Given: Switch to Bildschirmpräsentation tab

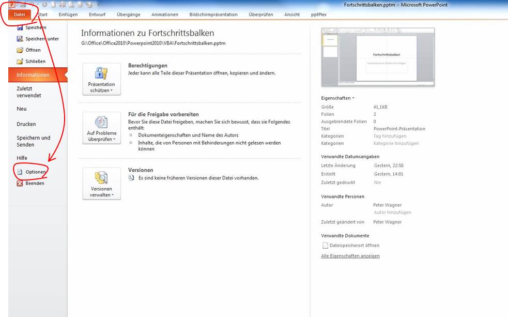Looking at the screenshot, I should [213, 14].
